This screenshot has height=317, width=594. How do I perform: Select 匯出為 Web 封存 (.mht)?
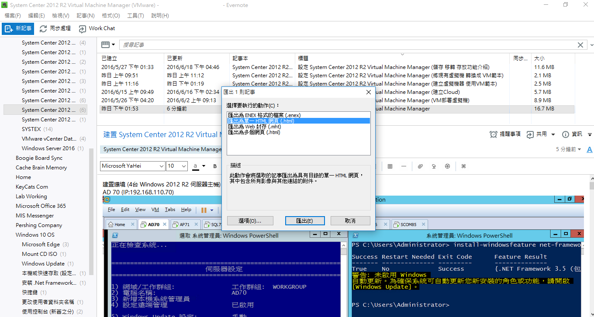(x=298, y=127)
